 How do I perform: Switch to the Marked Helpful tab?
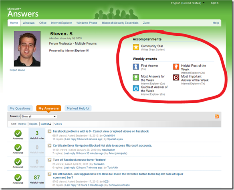click(78, 108)
